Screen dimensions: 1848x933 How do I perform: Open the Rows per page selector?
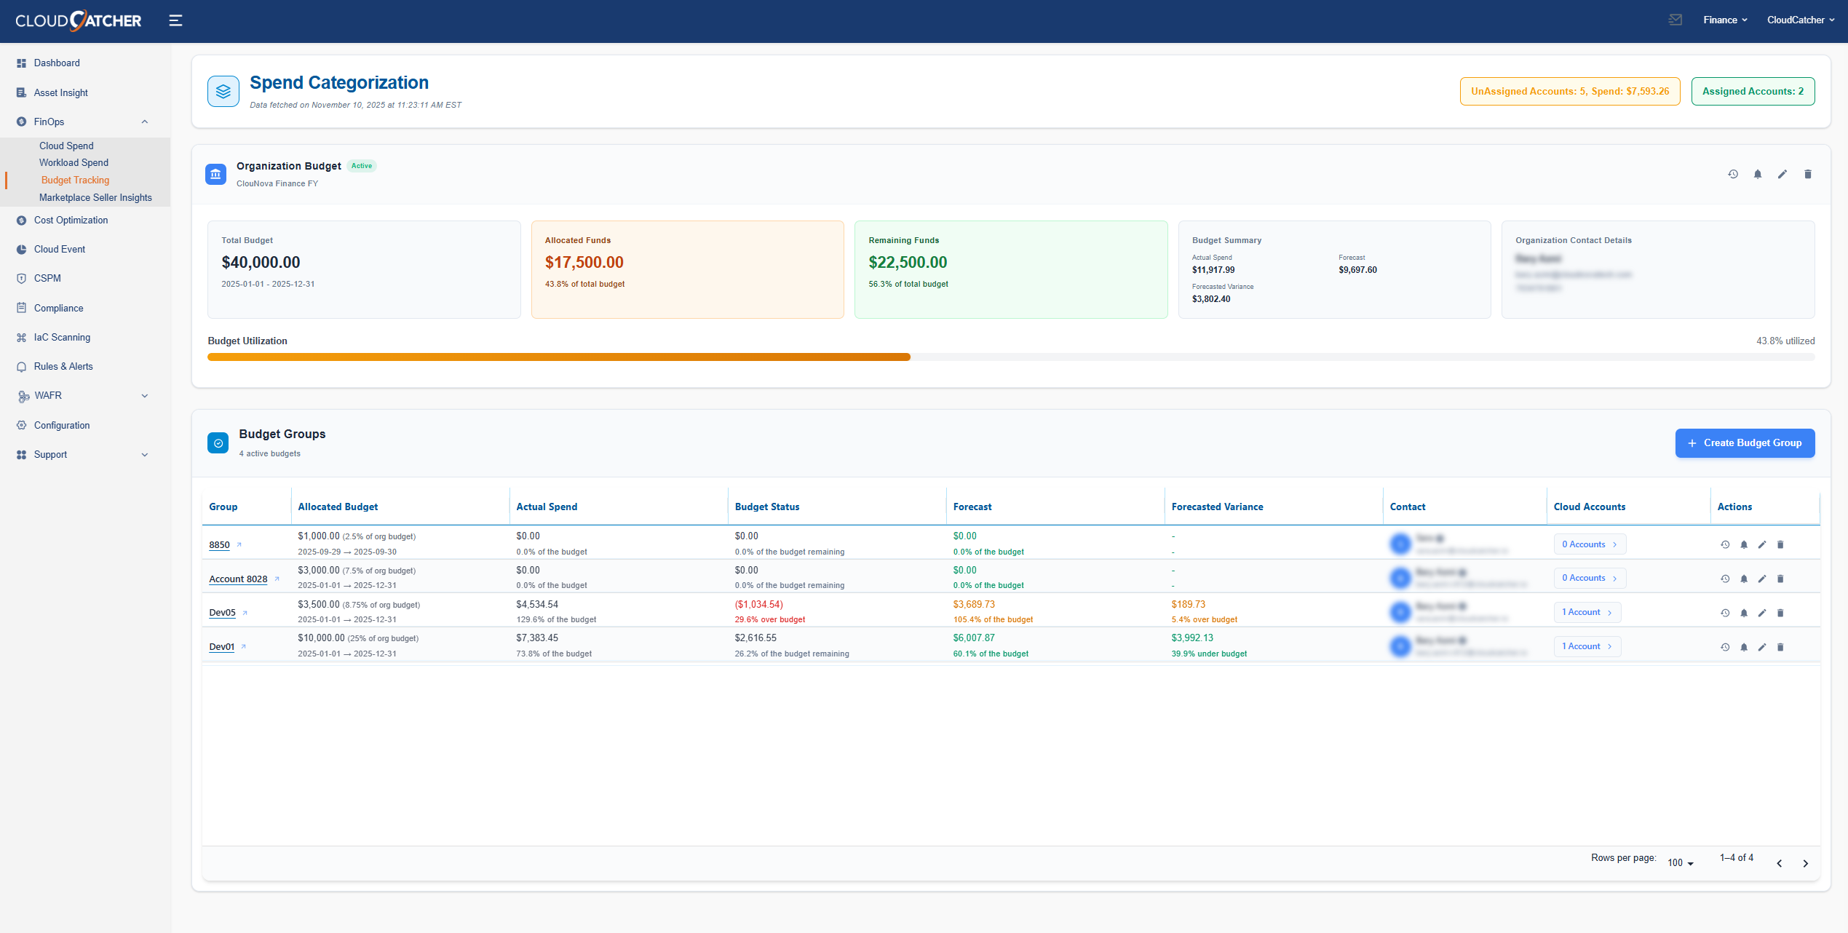pos(1681,862)
